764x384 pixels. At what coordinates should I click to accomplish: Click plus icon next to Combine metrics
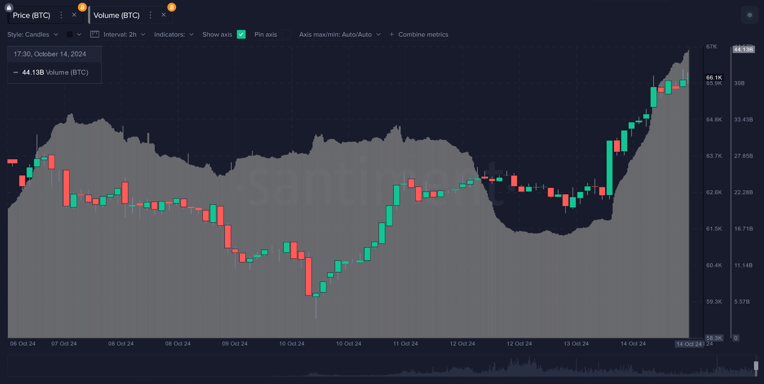point(392,34)
